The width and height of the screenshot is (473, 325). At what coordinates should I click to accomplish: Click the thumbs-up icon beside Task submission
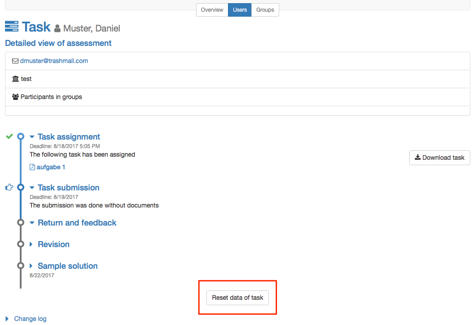click(x=9, y=187)
